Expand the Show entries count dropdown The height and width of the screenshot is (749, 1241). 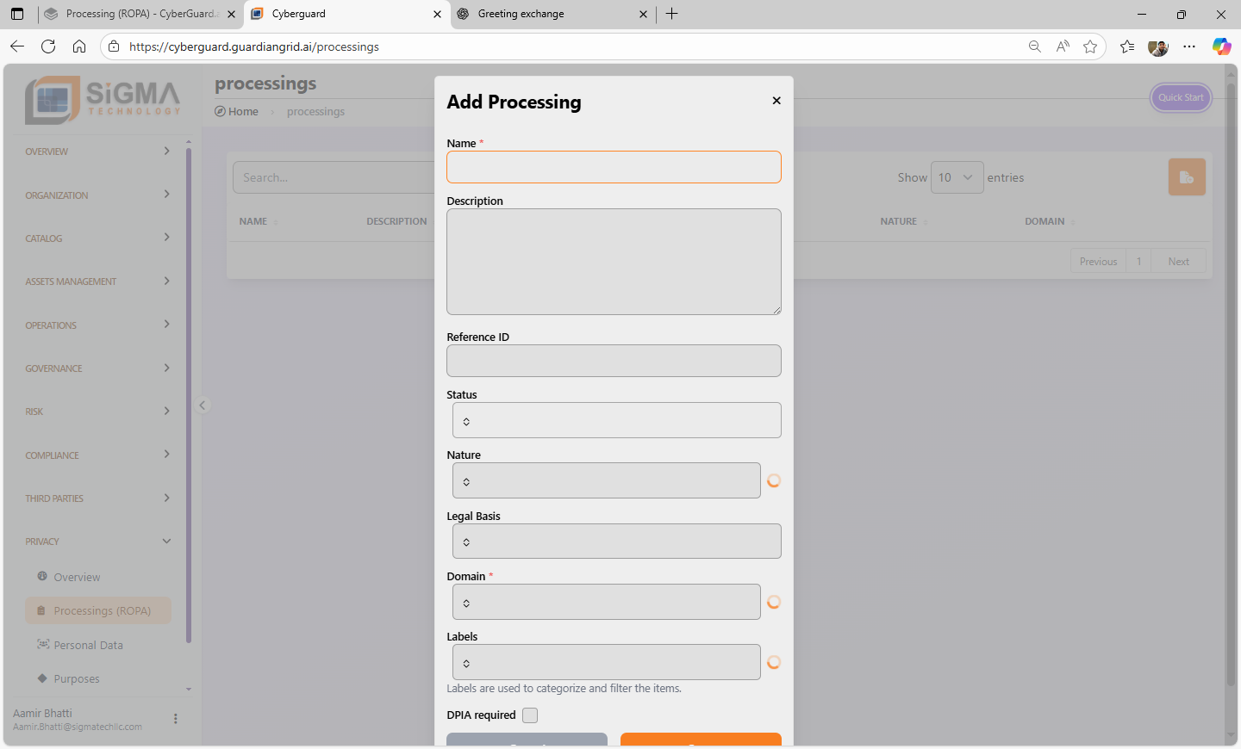pyautogui.click(x=957, y=177)
